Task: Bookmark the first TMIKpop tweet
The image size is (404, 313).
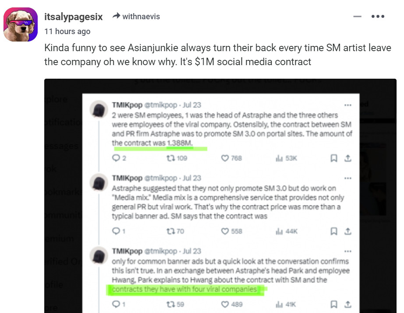Action: coord(334,158)
